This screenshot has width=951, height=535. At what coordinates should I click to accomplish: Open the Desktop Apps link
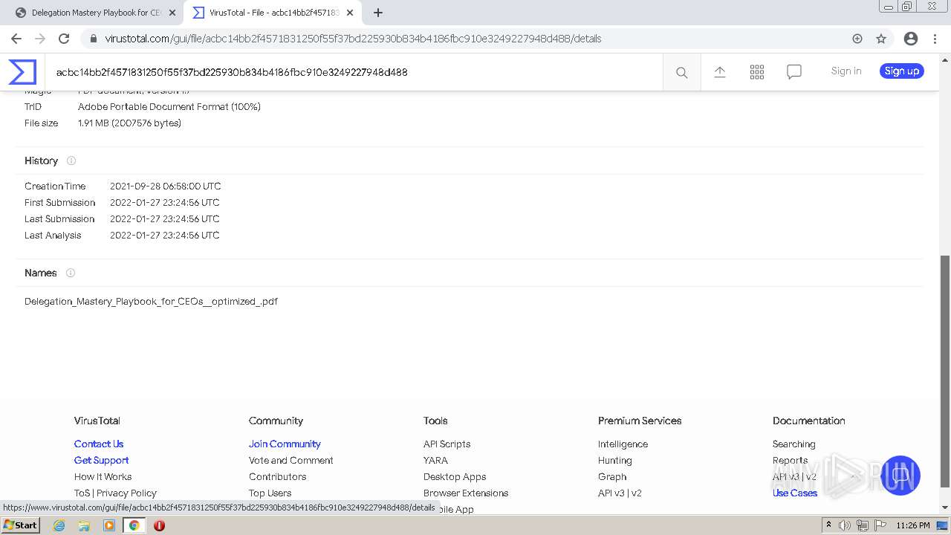455,476
